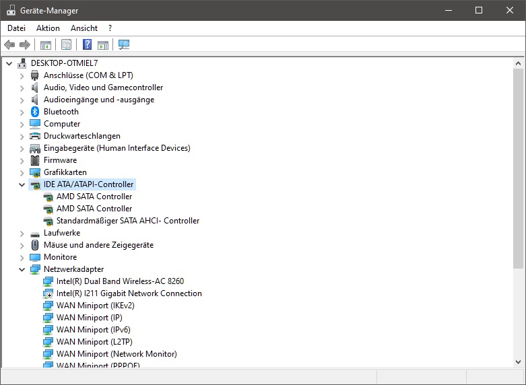Select WAN Miniport (IP) entry
526x385 pixels.
pos(89,317)
